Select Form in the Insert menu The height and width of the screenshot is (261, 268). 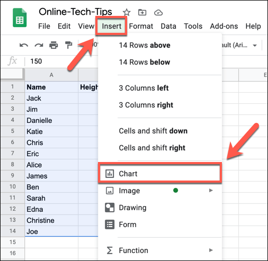tap(160, 224)
